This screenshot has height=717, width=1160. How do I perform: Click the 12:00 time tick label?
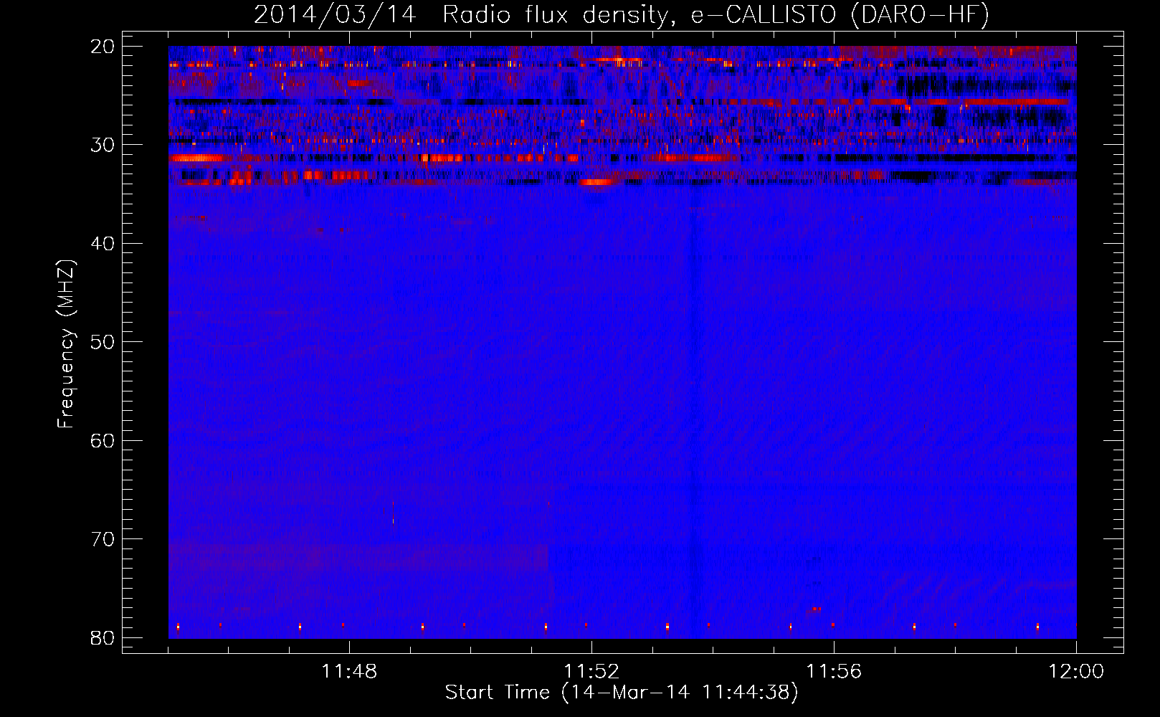(1076, 672)
